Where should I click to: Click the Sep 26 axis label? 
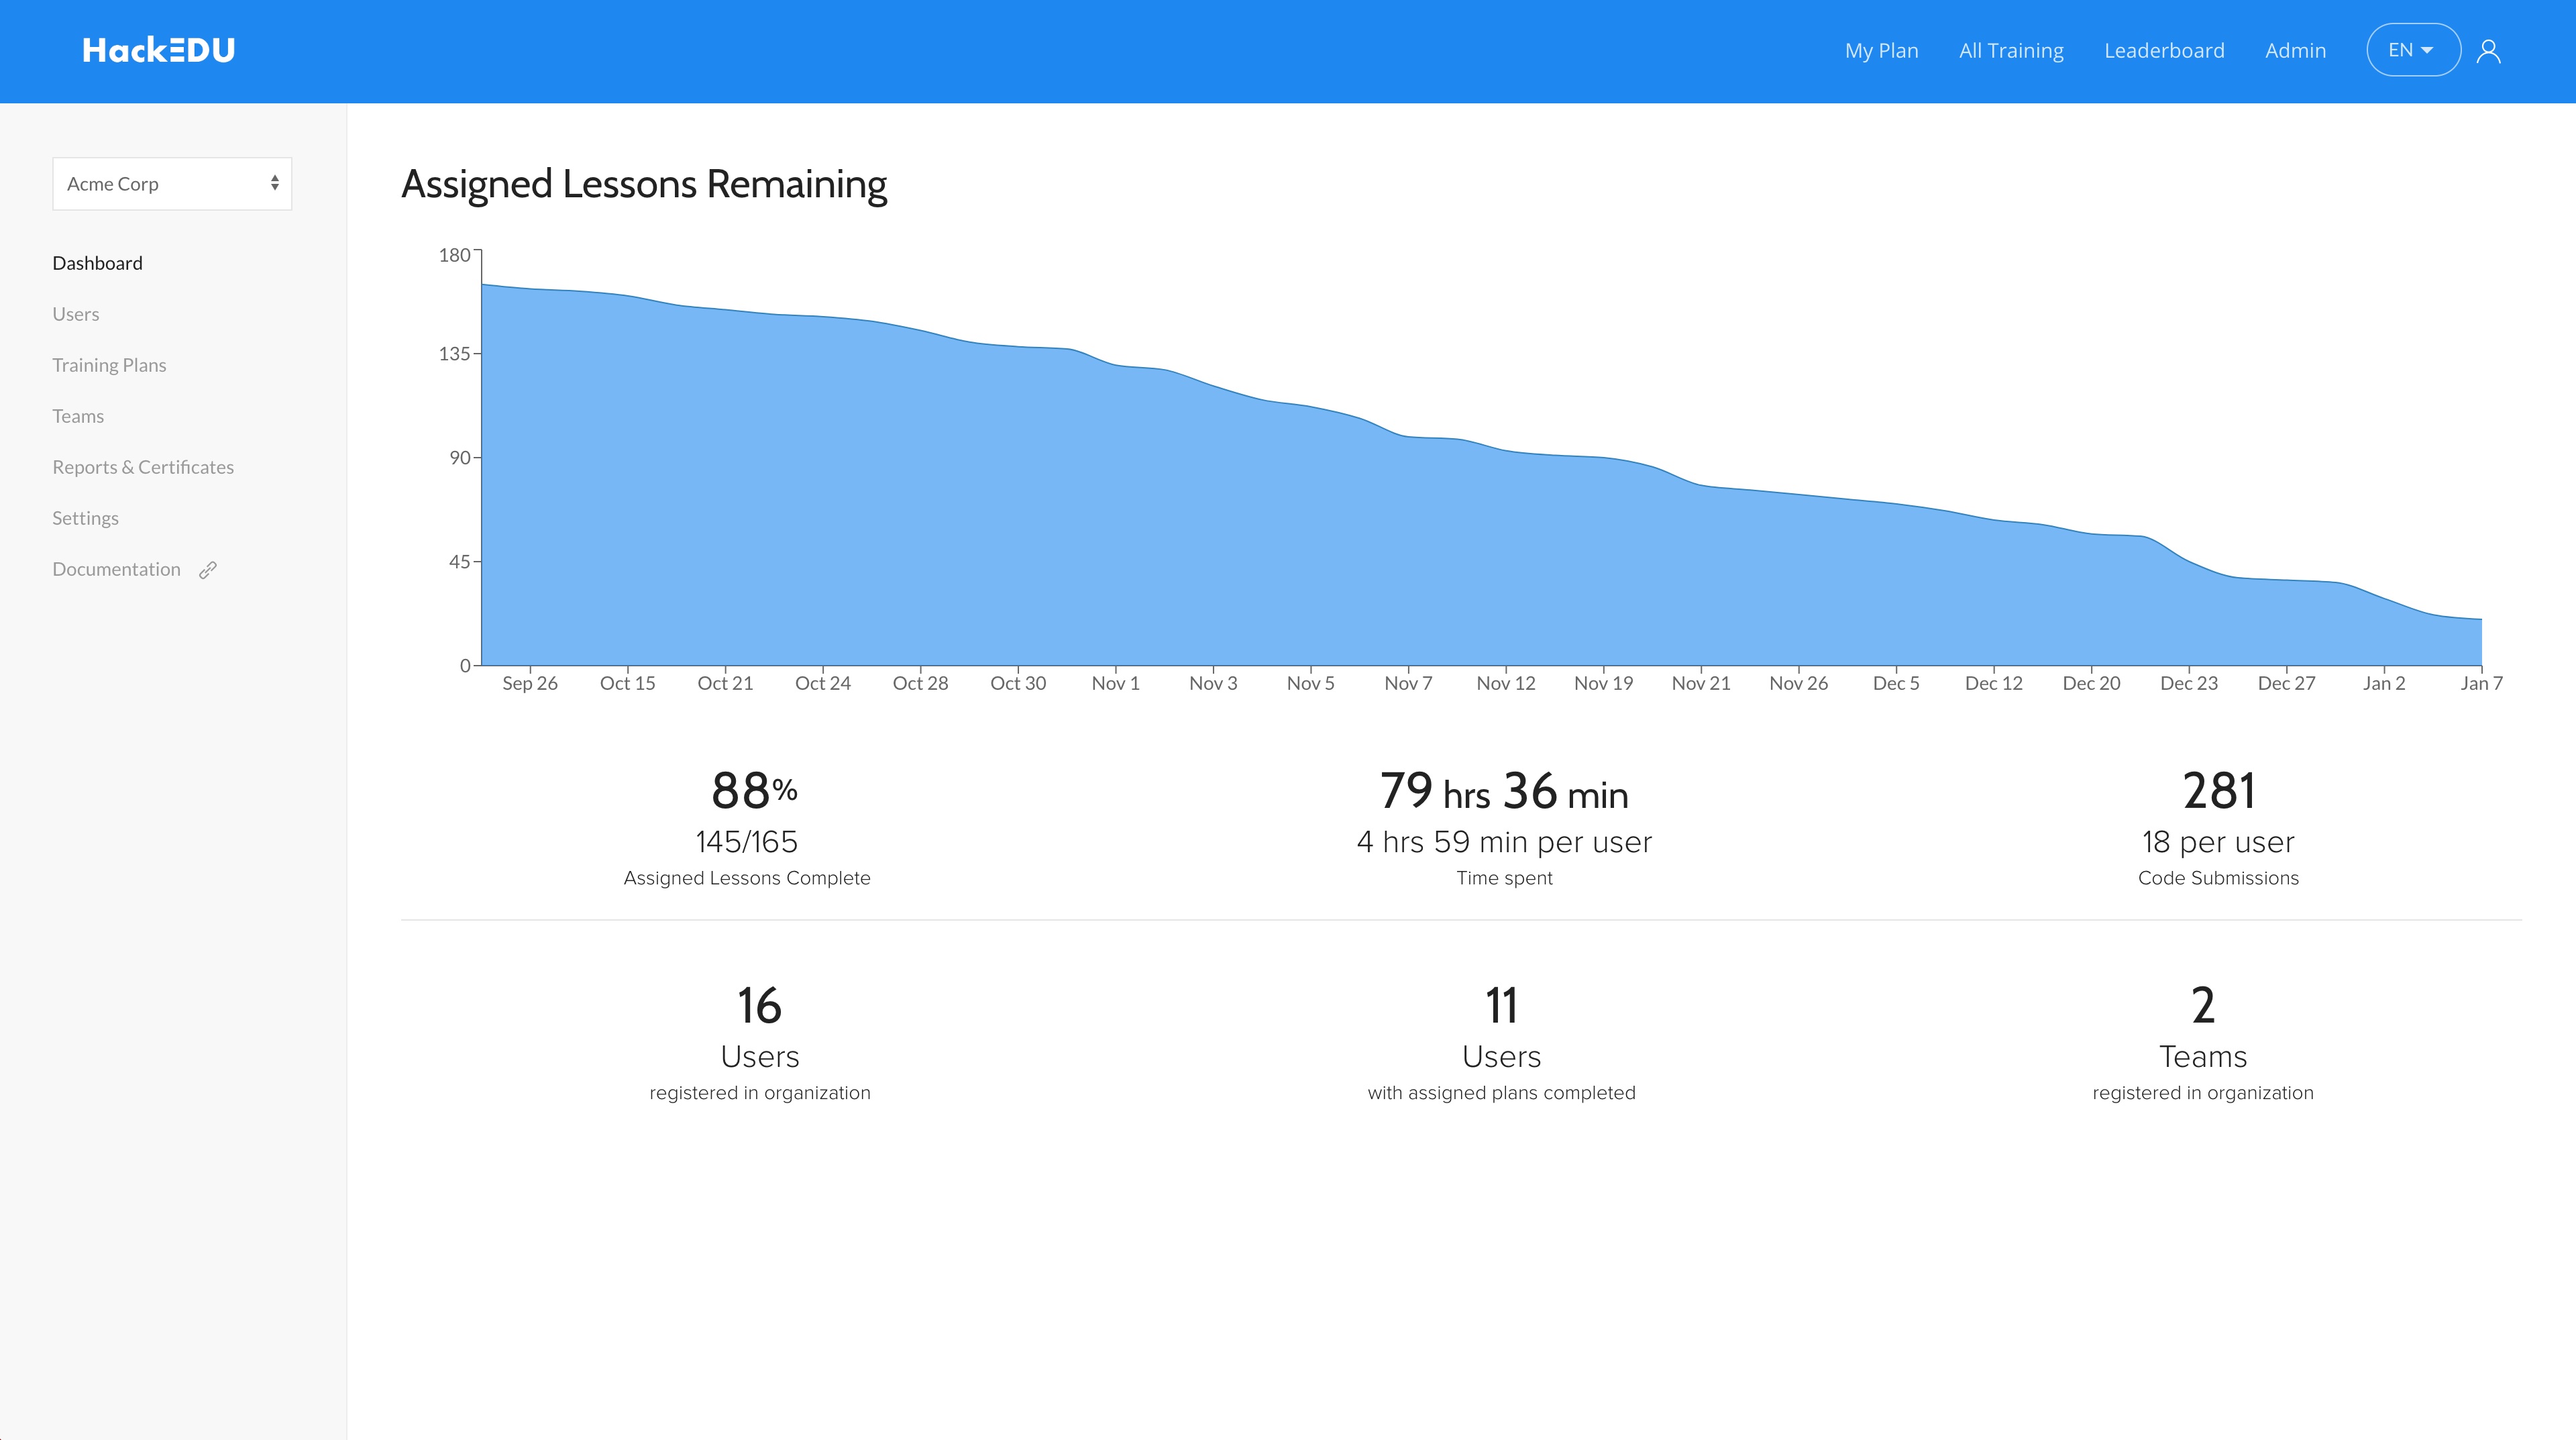(x=530, y=683)
